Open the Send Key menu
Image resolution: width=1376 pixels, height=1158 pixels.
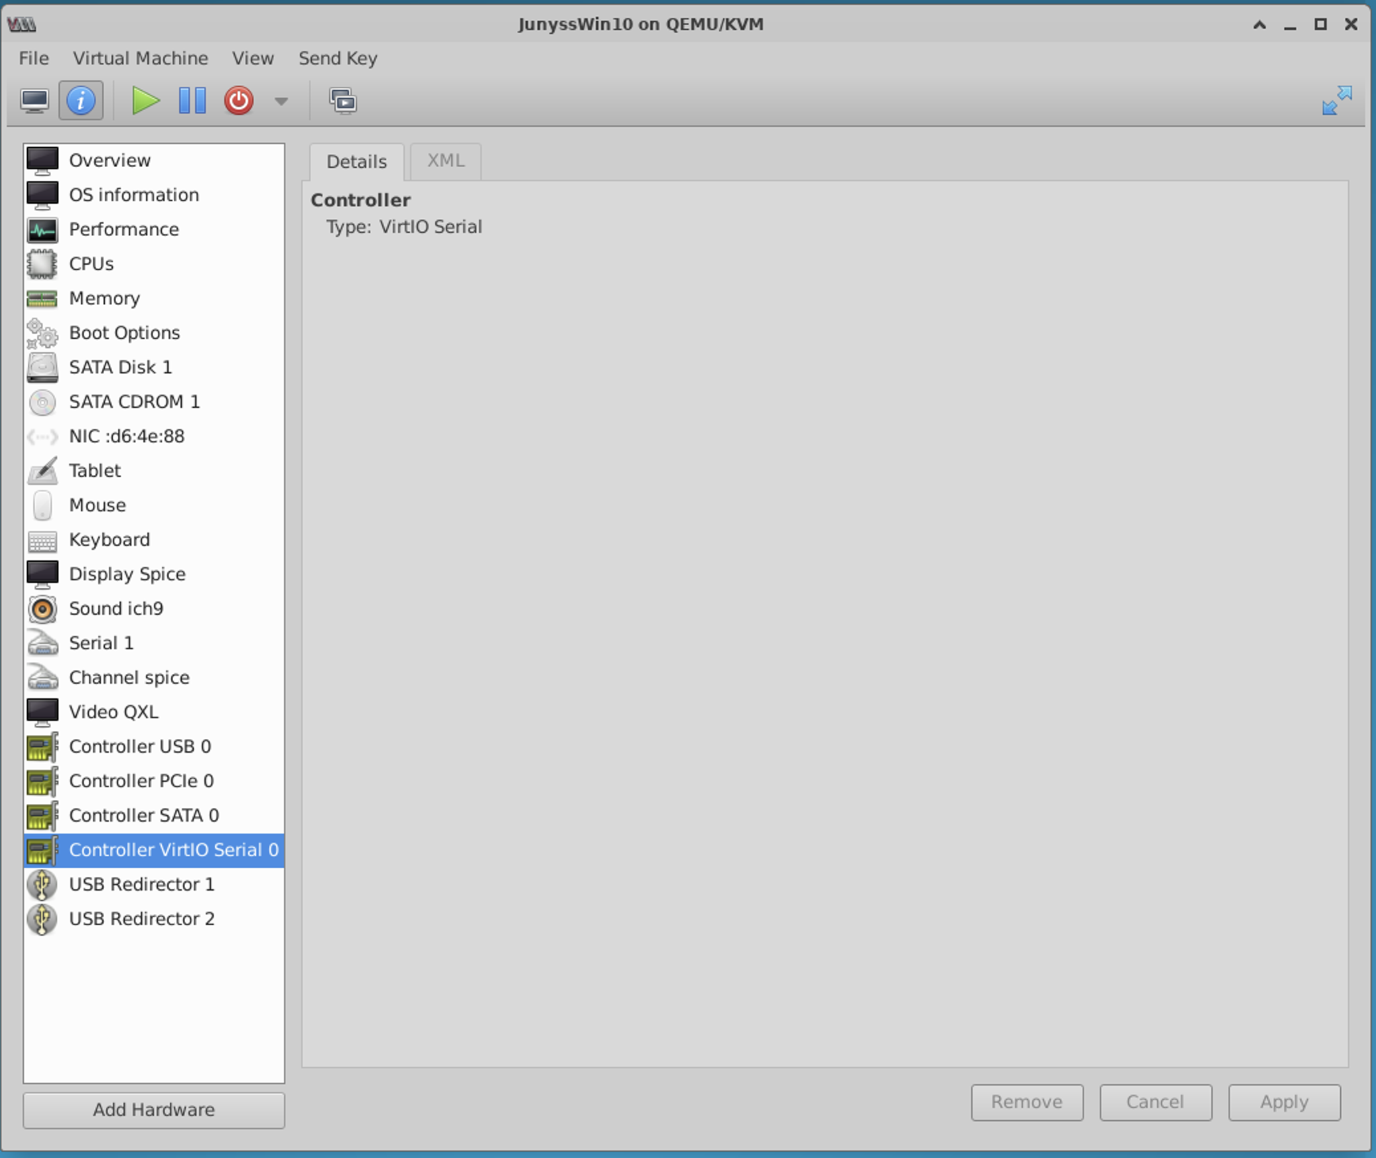coord(338,58)
